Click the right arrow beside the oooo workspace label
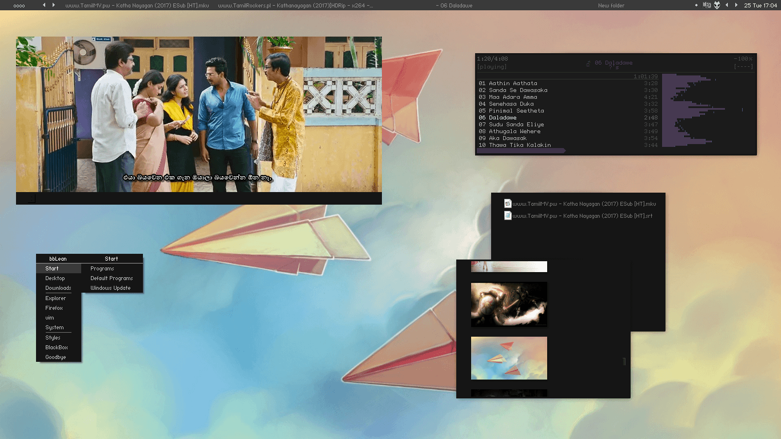Image resolution: width=781 pixels, height=439 pixels. pyautogui.click(x=54, y=5)
